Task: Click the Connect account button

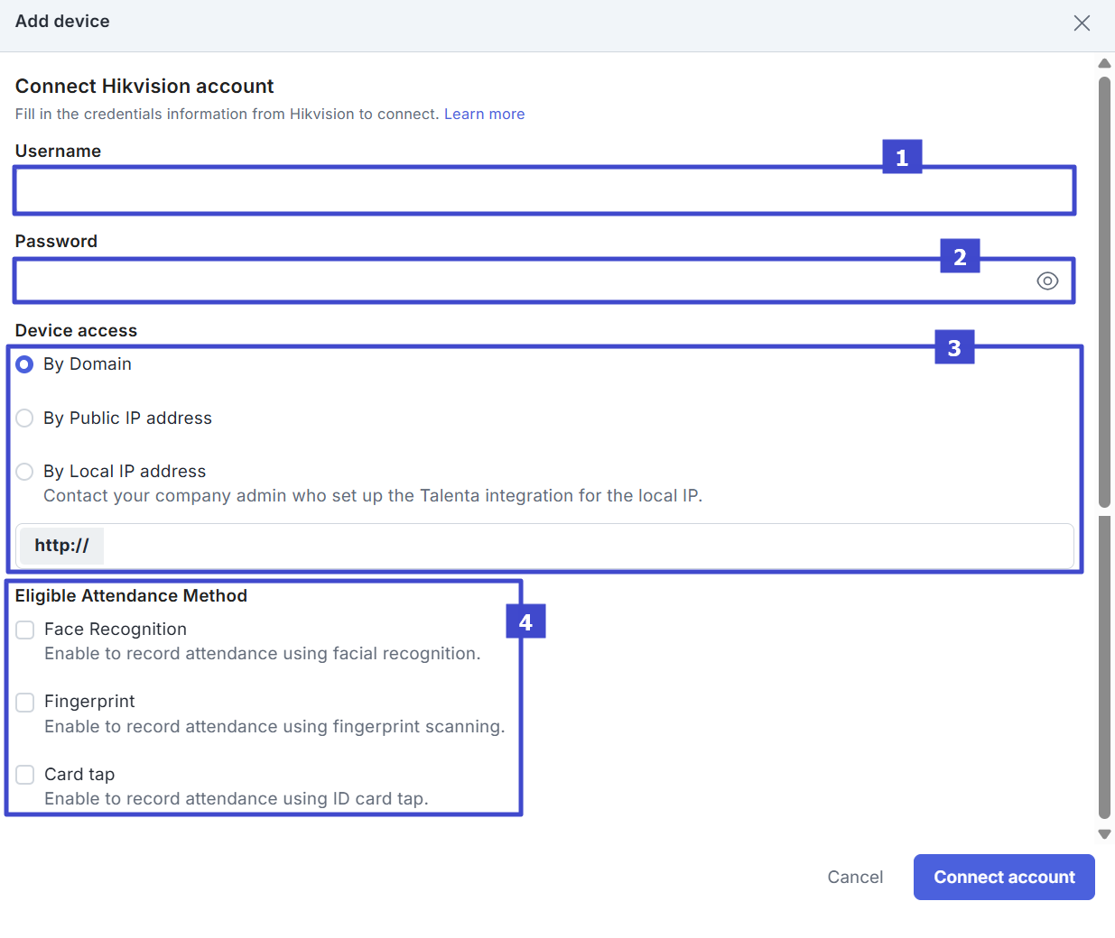Action: click(1004, 878)
